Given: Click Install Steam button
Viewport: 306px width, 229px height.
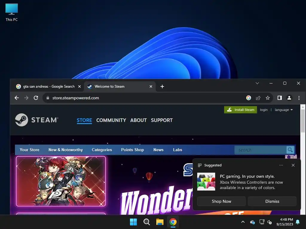Looking at the screenshot, I should point(241,110).
